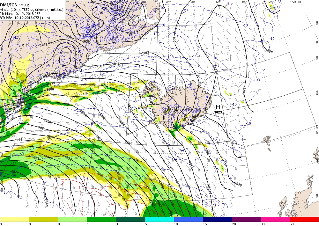Click the olive legend color swatch
The height and width of the screenshot is (226, 319).
click(x=43, y=219)
